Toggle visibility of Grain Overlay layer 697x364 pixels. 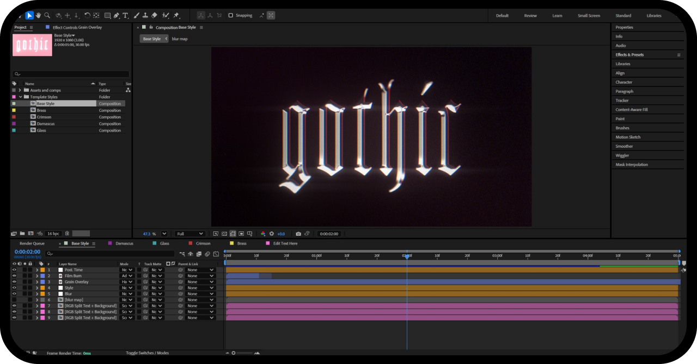(x=14, y=282)
